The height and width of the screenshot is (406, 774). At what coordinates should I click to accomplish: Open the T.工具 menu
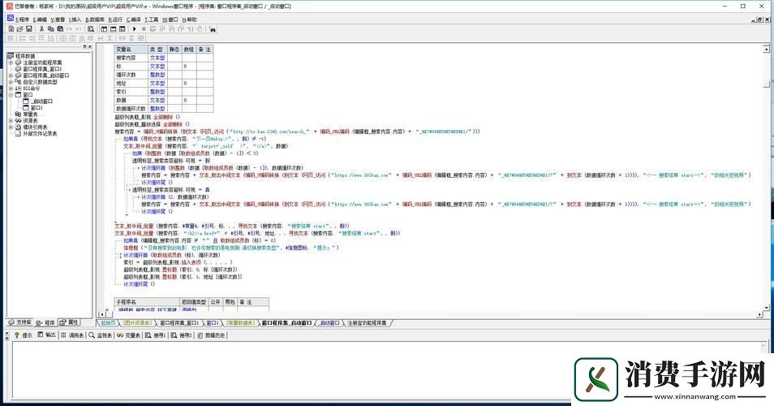click(152, 19)
